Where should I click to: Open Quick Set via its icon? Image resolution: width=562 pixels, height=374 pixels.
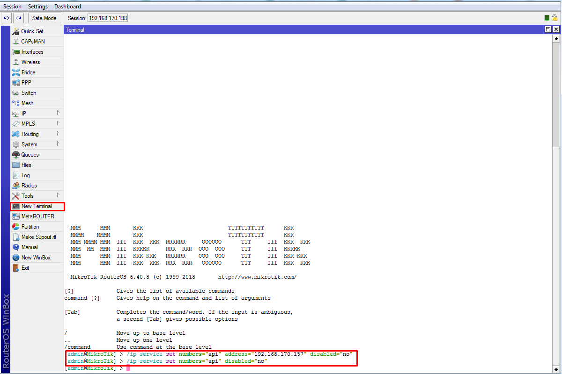16,31
